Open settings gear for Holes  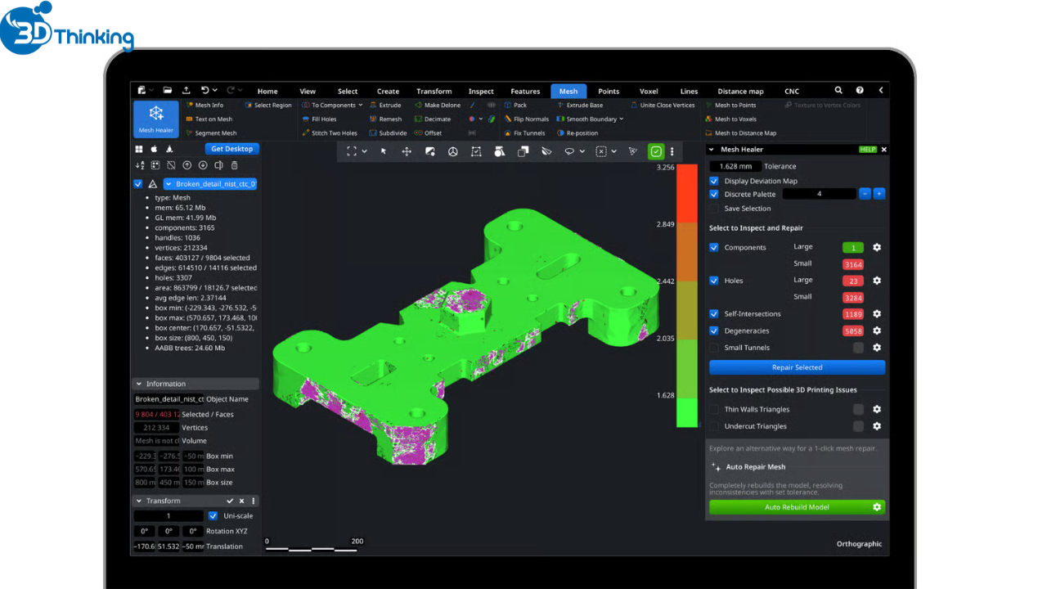(x=877, y=281)
